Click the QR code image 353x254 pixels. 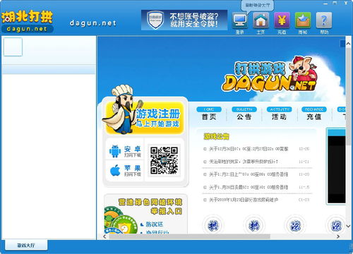(164, 160)
